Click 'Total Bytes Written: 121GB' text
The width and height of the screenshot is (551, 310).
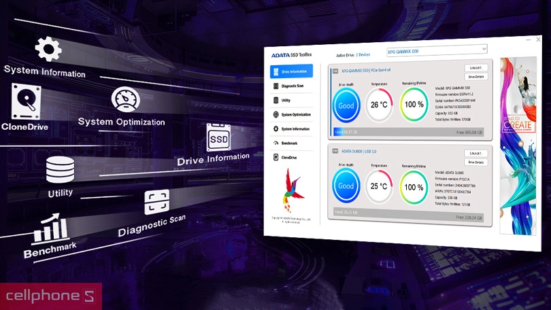[x=452, y=205]
